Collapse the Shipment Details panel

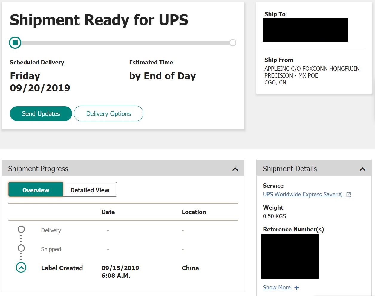pos(362,169)
